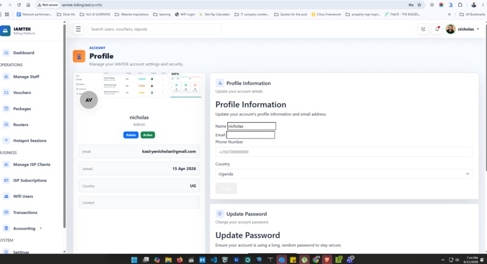Open the Country dropdown showing Uganda
Screen dimensions: 487x264
344,174
